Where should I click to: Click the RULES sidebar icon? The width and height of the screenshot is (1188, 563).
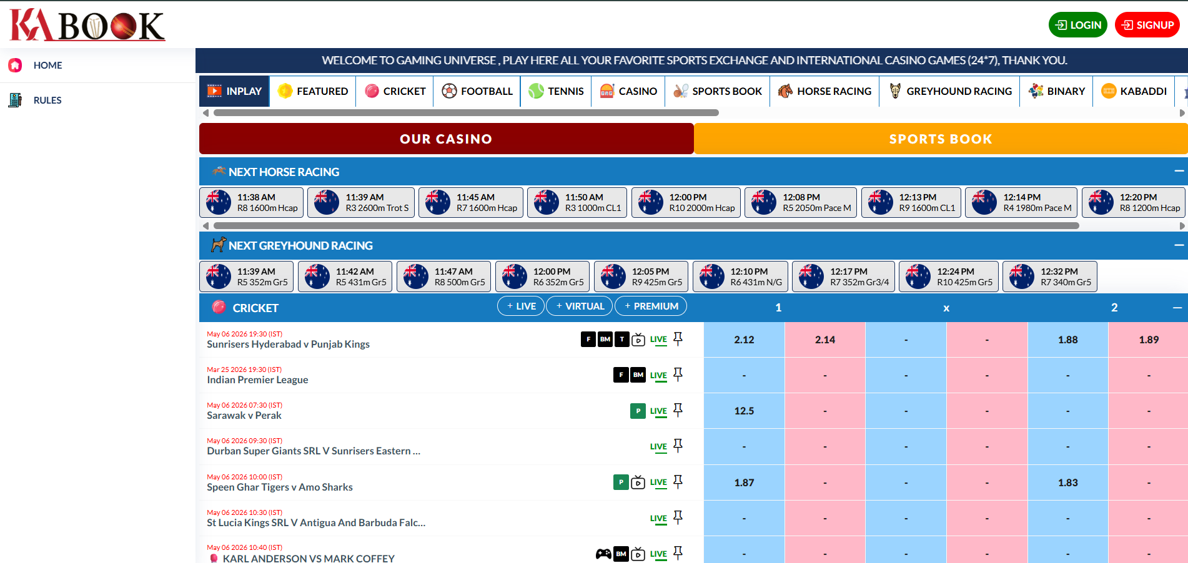[15, 100]
